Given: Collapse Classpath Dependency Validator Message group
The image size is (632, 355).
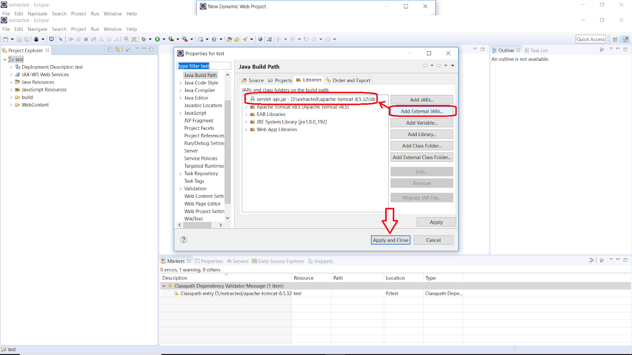Looking at the screenshot, I should pos(164,286).
